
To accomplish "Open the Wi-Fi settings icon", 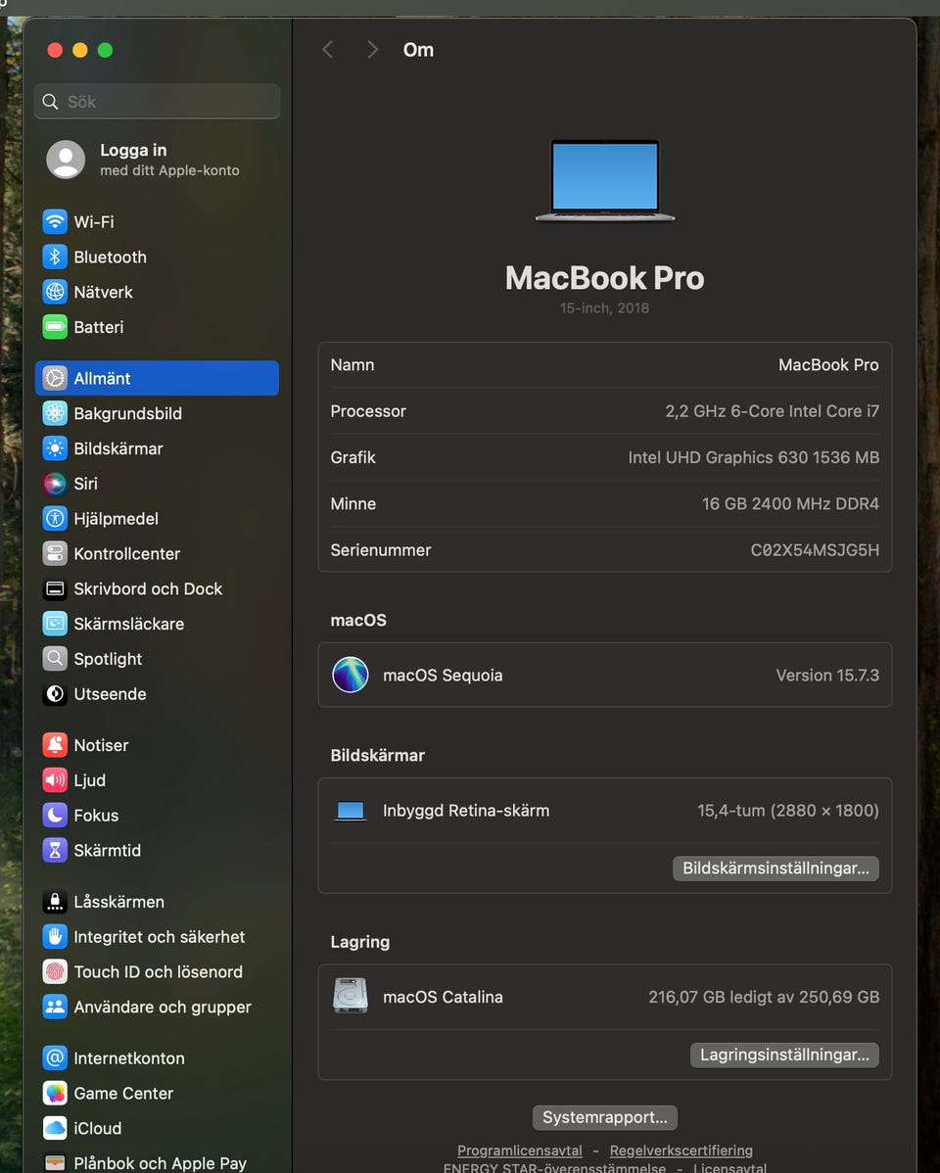I will (55, 222).
